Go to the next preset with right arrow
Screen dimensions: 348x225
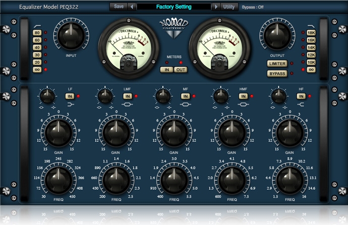point(216,7)
